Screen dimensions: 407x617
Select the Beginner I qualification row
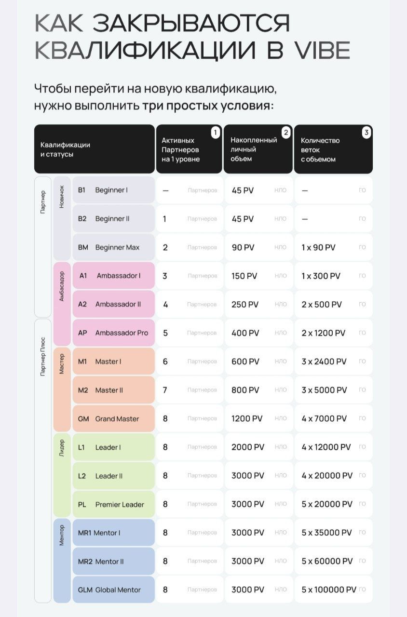113,190
